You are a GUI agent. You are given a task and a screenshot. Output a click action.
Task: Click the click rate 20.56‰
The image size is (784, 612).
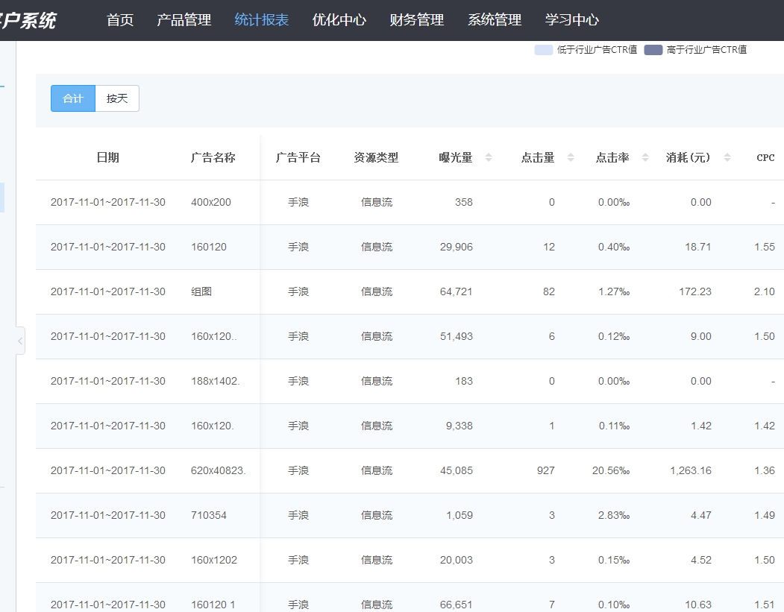coord(611,470)
